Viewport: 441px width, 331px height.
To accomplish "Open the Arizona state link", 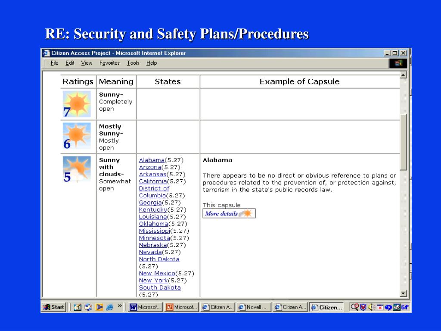I will 150,167.
